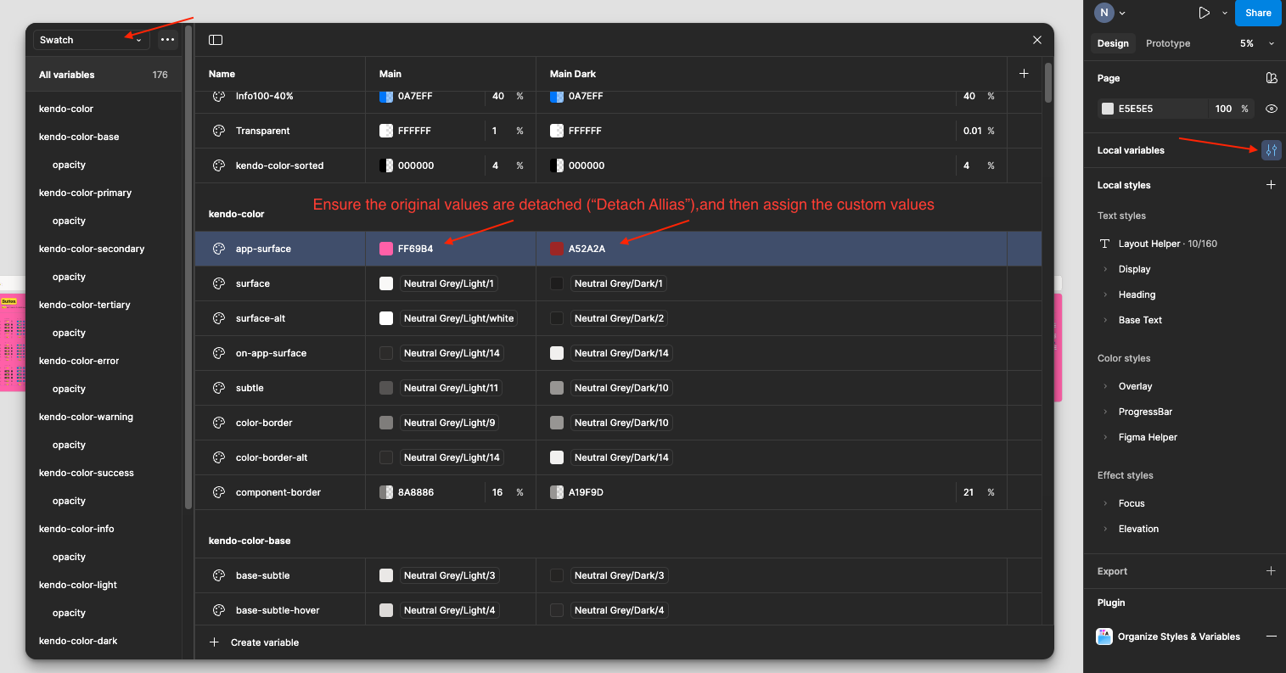
Task: Toggle visibility of the E5E5E5 page fill
Action: coord(1271,108)
